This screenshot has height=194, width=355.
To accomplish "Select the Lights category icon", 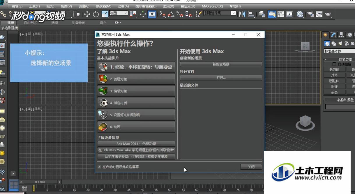I will (340, 43).
